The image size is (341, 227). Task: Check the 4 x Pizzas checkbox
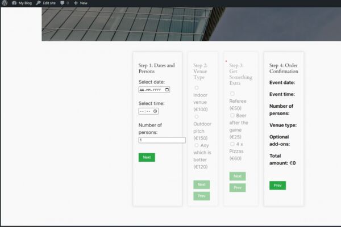[232, 144]
